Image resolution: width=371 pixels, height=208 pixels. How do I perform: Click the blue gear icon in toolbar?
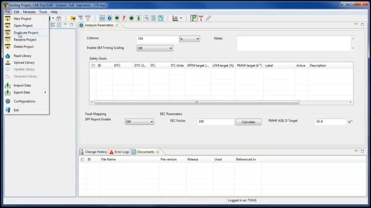109,18
